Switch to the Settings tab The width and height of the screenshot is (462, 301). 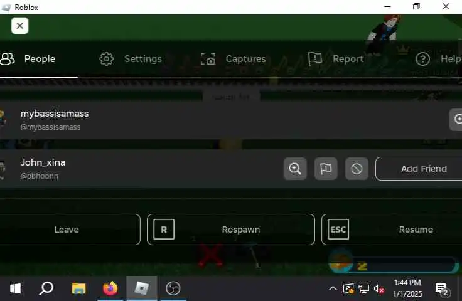(131, 59)
